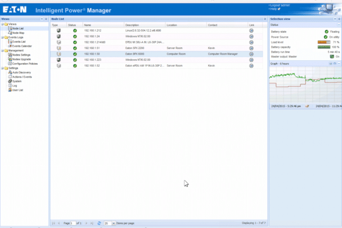Collapse the Views tree folder
342x228 pixels.
tap(2, 24)
